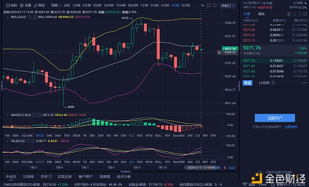The height and width of the screenshot is (187, 309).
Task: Close the MACD indicator panel
Action: [x=39, y=115]
